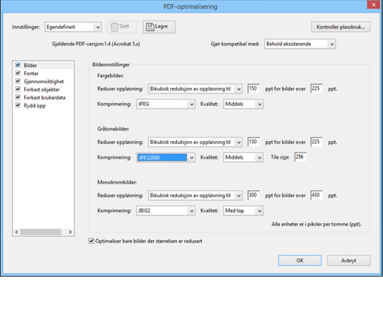
Task: Select the Forkast objekter panel entry
Action: click(41, 90)
